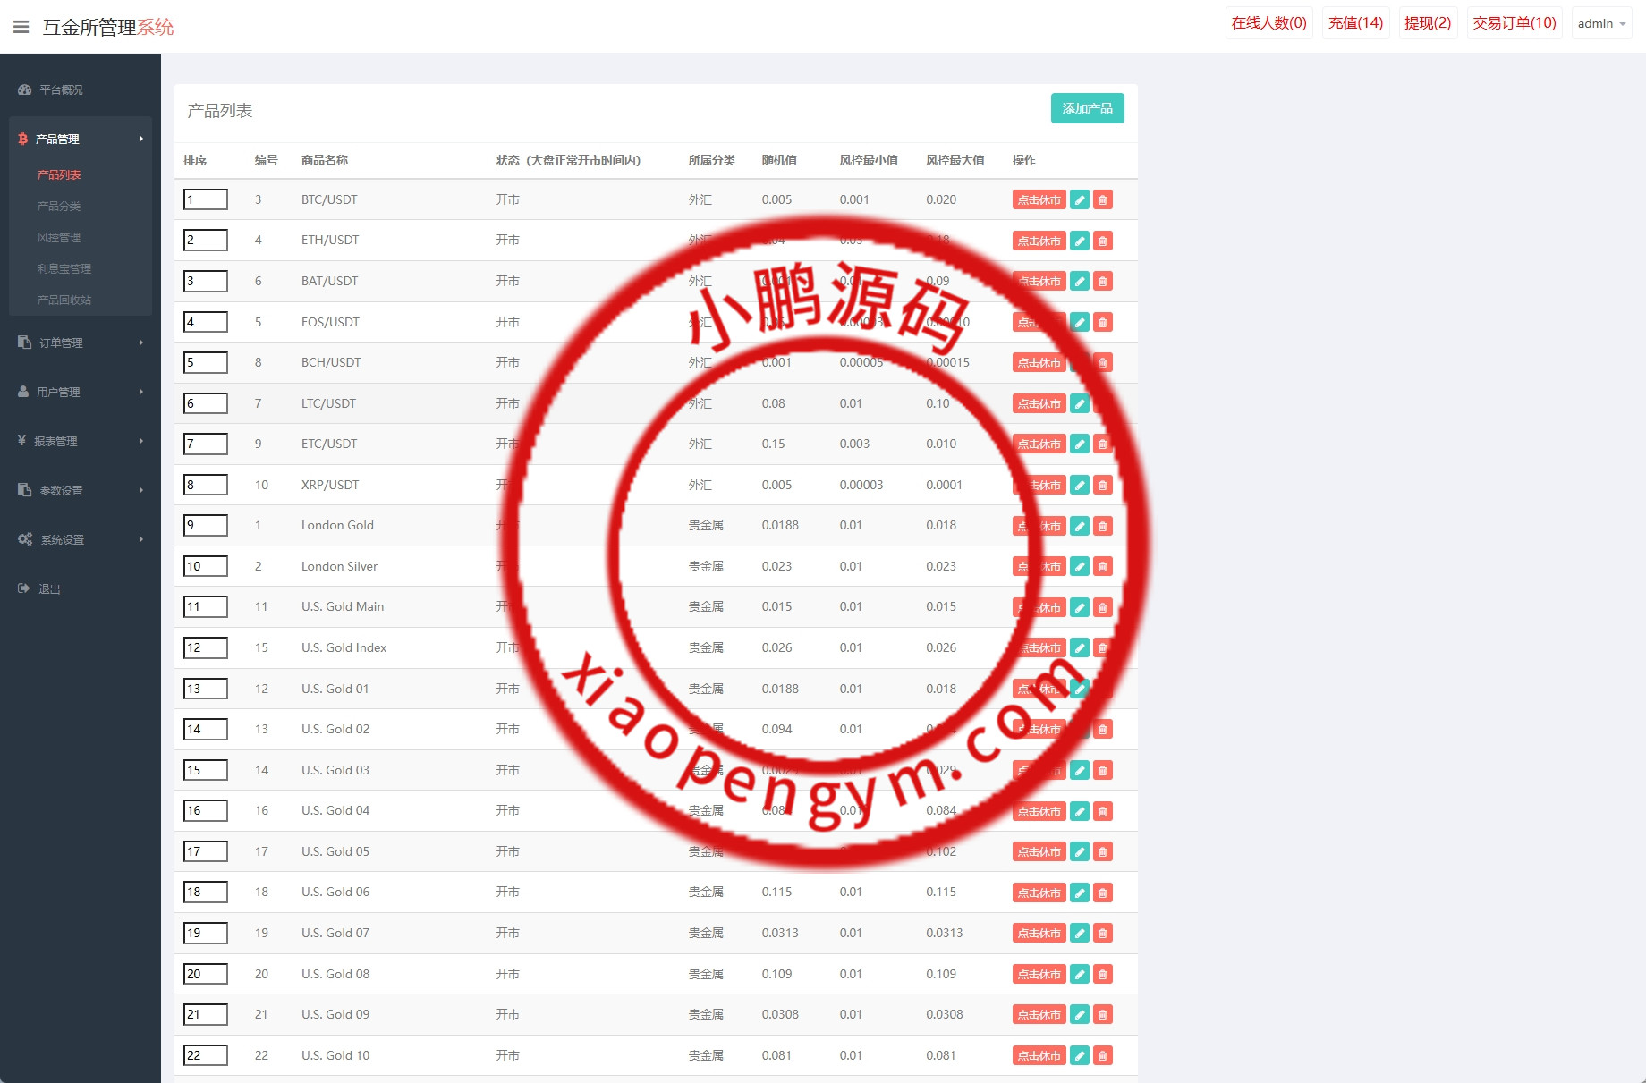Click the 添加产品 button
1646x1083 pixels.
coord(1087,108)
